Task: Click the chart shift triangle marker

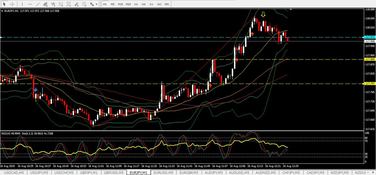Action: coord(291,10)
